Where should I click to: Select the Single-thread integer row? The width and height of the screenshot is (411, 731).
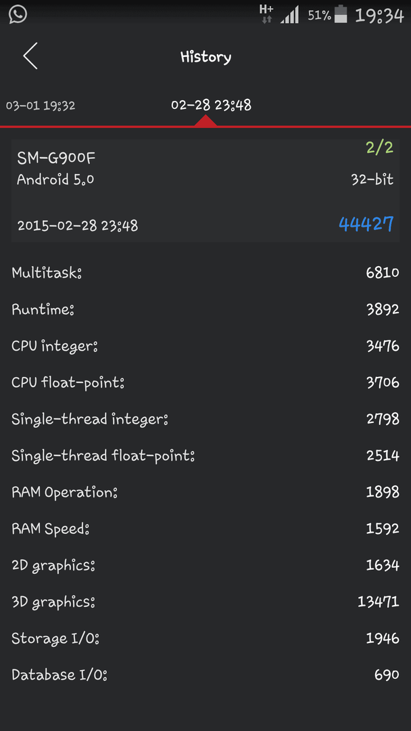click(x=205, y=420)
